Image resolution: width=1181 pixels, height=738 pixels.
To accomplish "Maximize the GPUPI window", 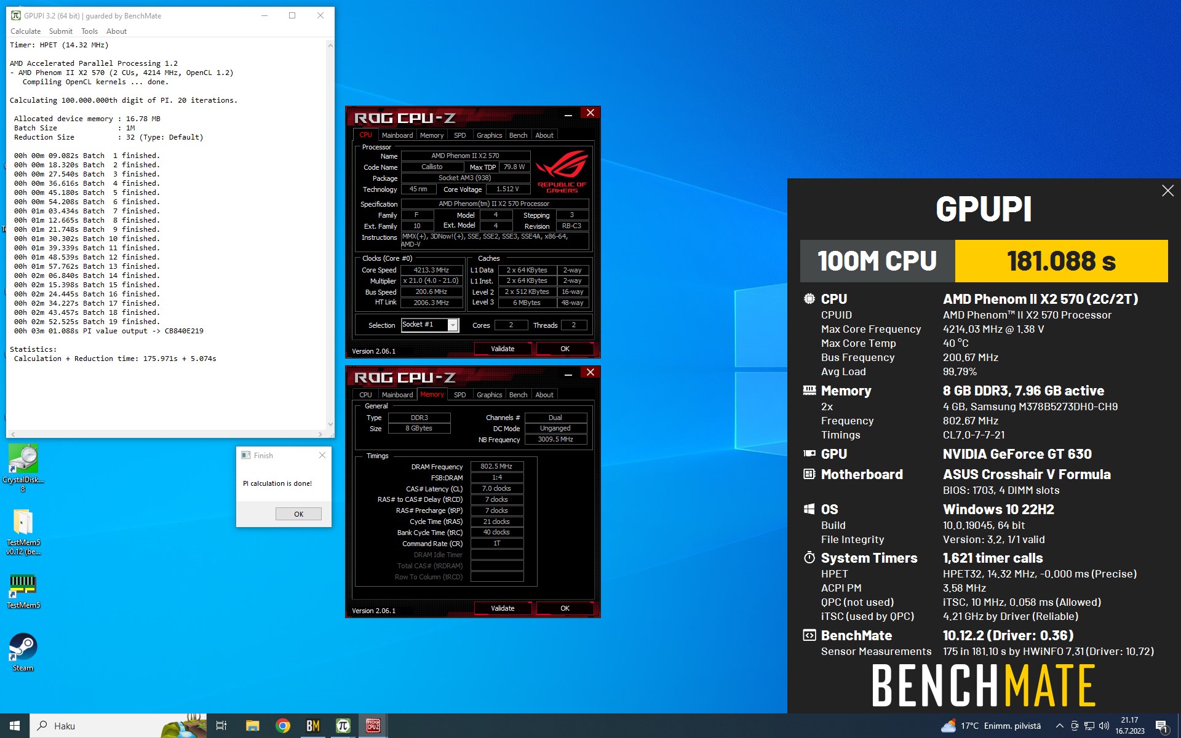I will pyautogui.click(x=292, y=16).
